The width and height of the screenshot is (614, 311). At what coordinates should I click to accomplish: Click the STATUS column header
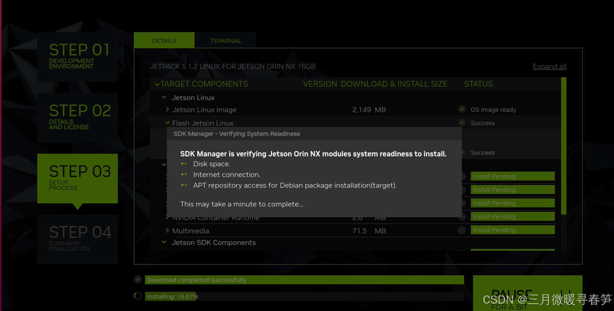click(478, 84)
